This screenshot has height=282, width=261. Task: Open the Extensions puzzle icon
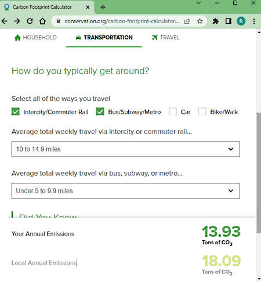(216, 21)
